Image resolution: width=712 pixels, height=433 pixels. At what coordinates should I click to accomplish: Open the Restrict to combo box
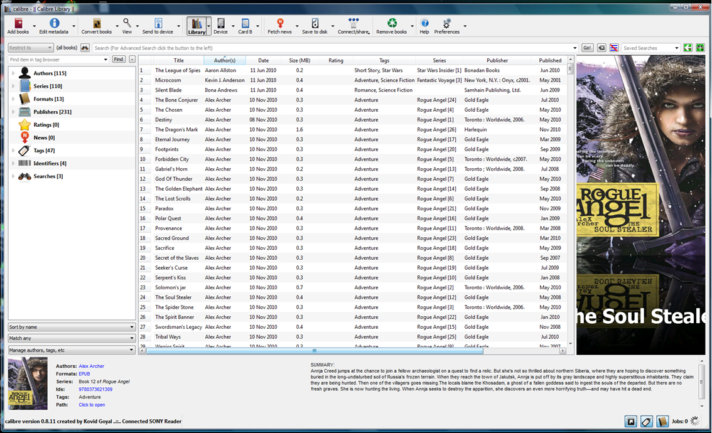point(31,48)
